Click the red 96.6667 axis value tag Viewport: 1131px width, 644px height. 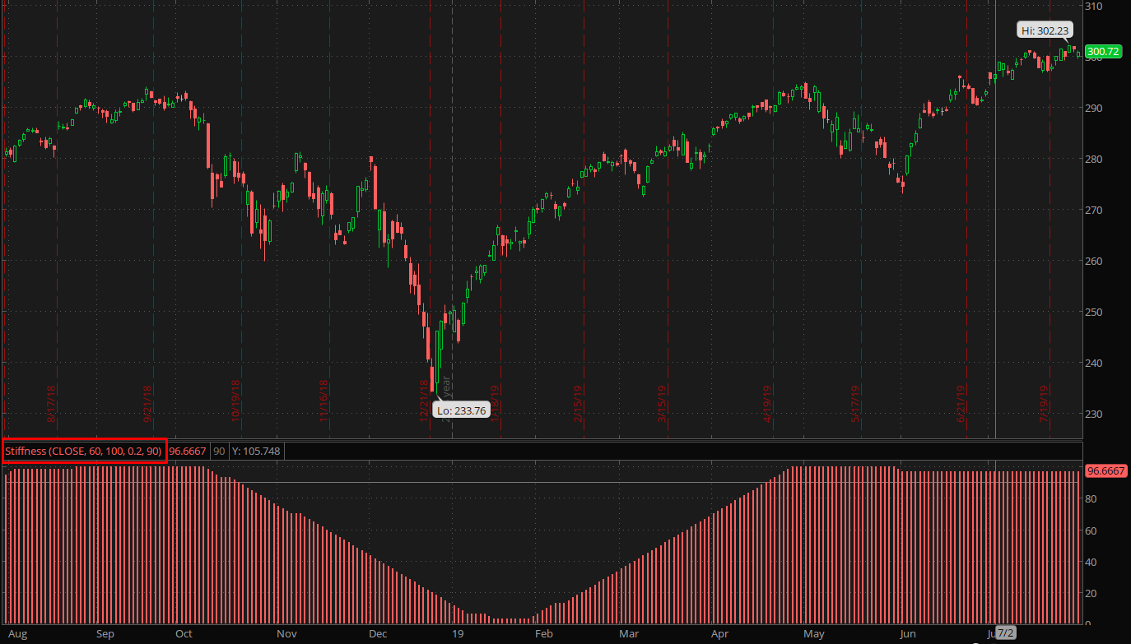tap(1105, 471)
